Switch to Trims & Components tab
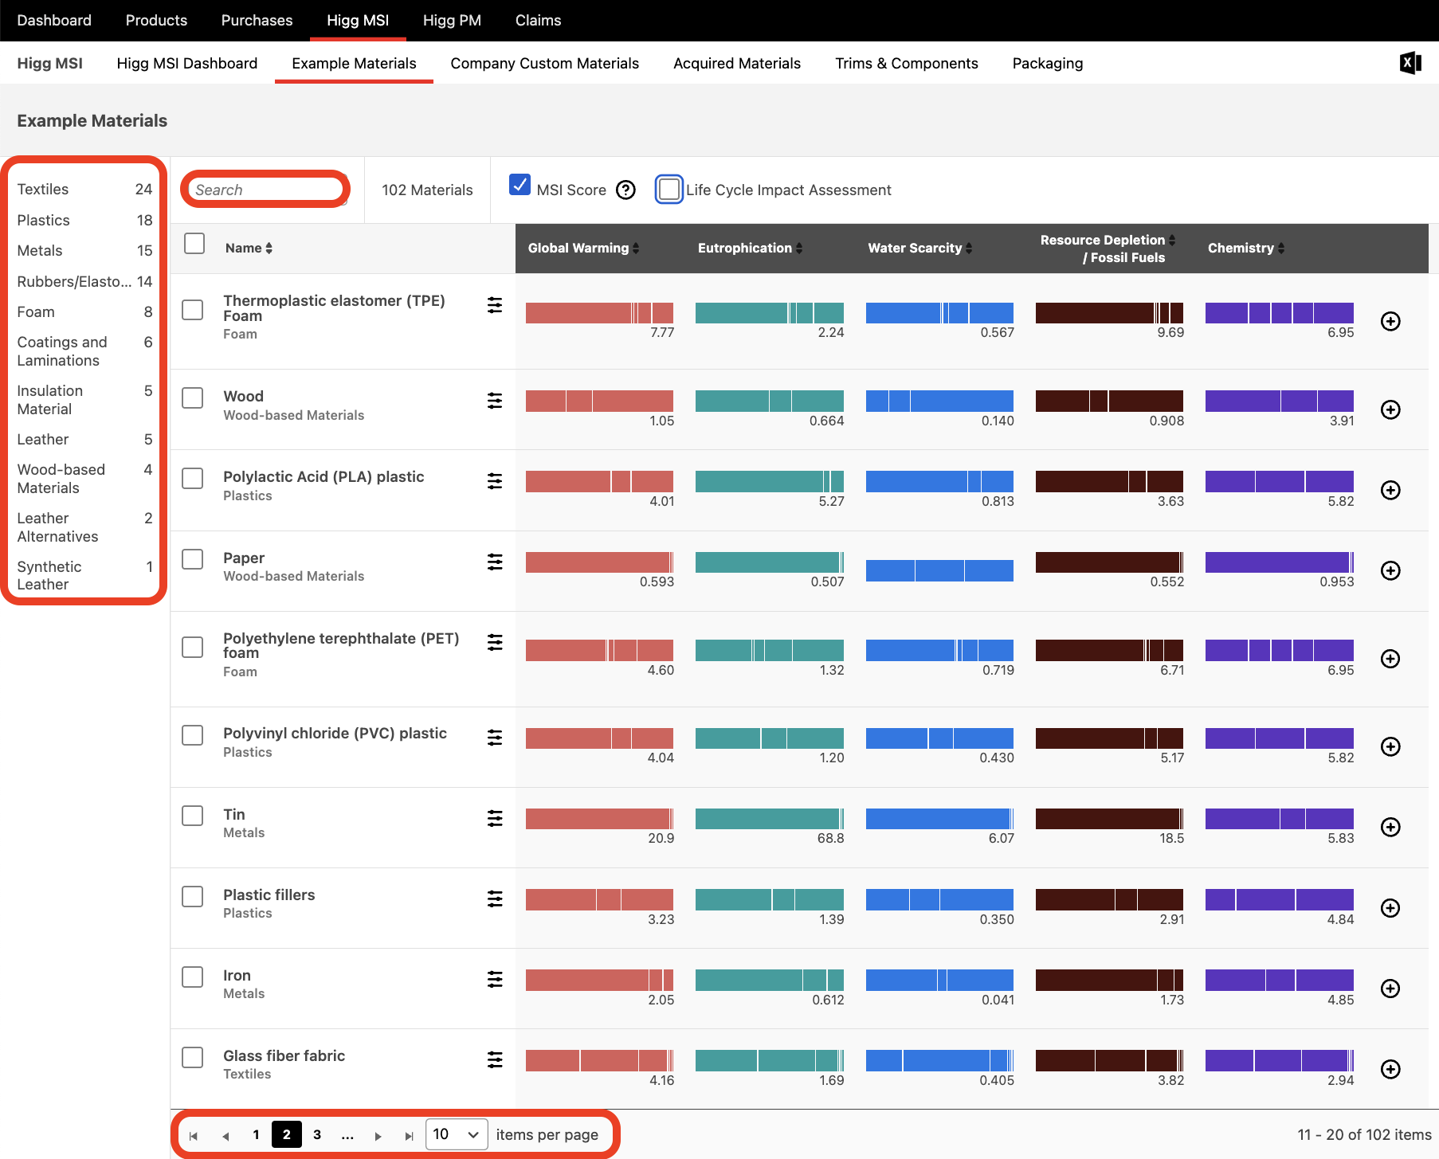 906,63
